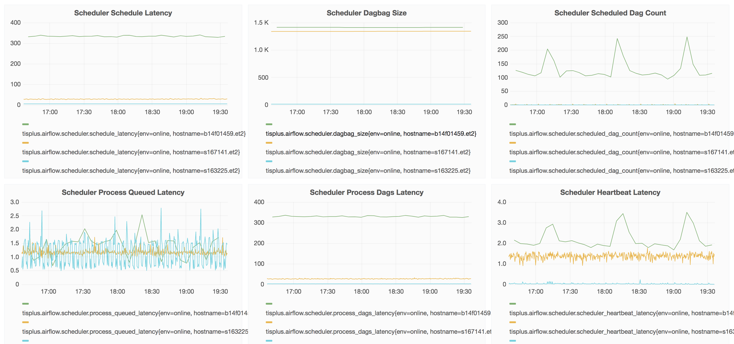Click green color swatch in Heartbeat Latency legend
This screenshot has height=344, width=734.
coord(513,304)
